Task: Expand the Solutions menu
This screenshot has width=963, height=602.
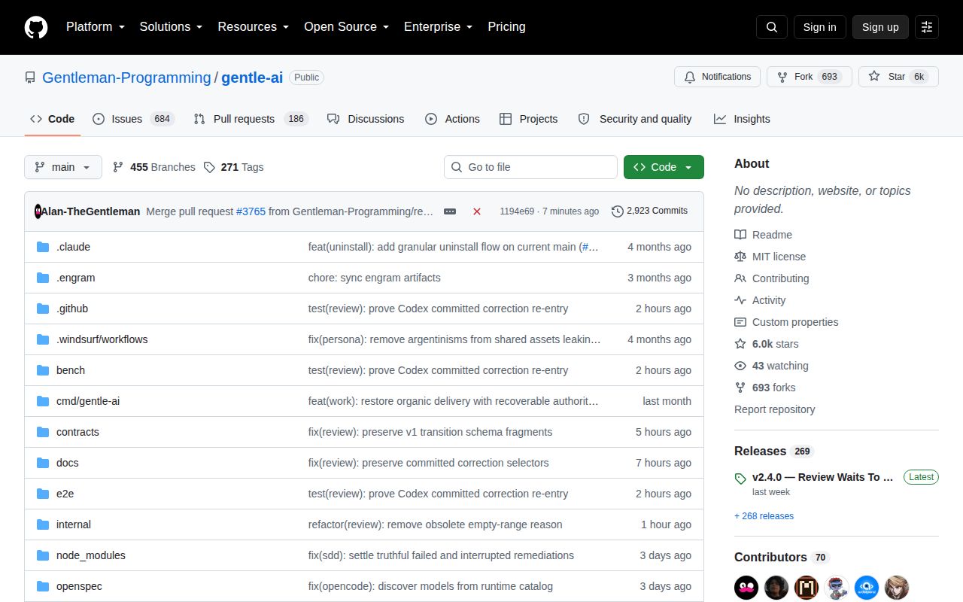Action: click(172, 27)
